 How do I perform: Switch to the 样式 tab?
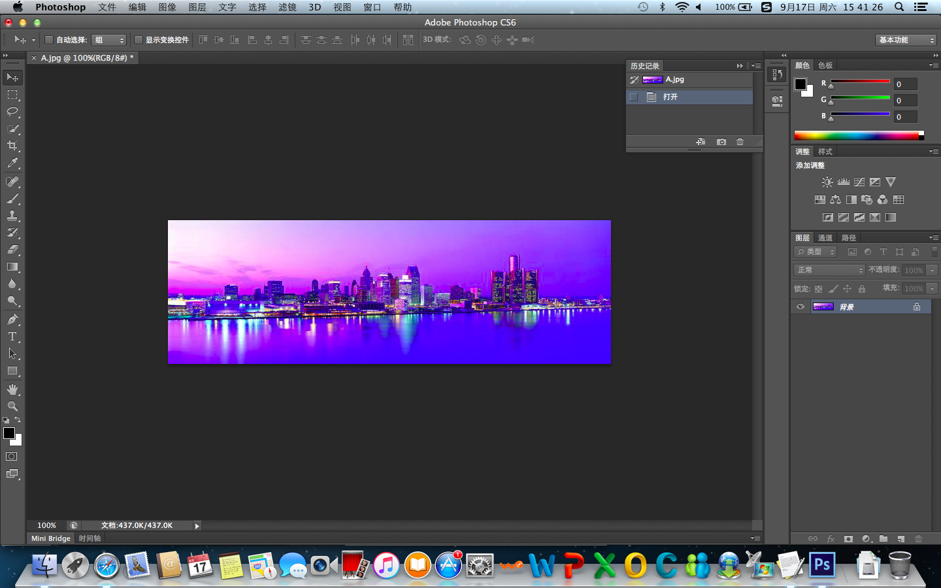point(825,152)
